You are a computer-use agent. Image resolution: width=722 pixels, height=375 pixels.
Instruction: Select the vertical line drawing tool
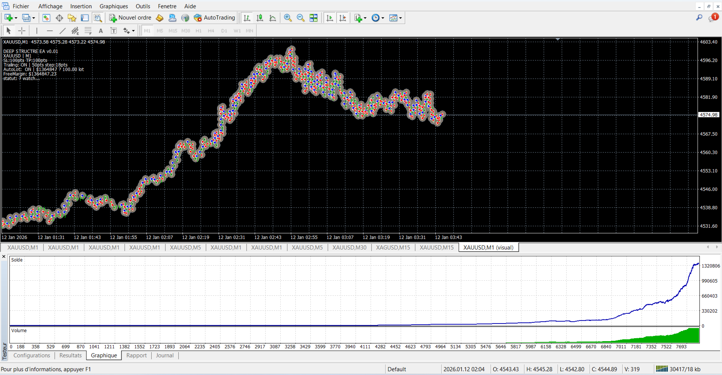click(36, 31)
